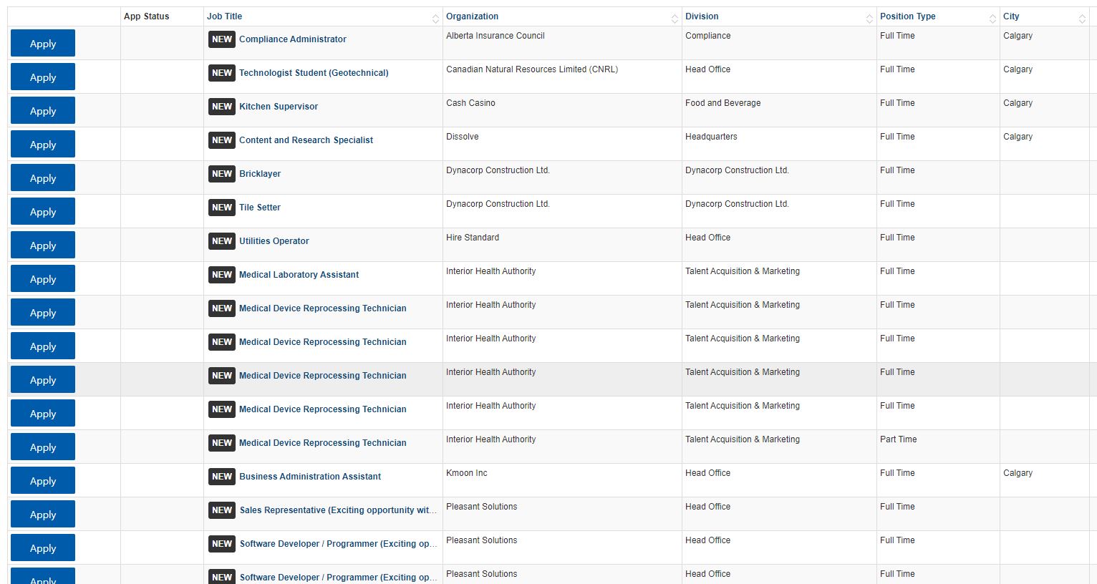This screenshot has width=1097, height=584.
Task: Open Kitchen Supervisor job posting
Action: (x=279, y=107)
